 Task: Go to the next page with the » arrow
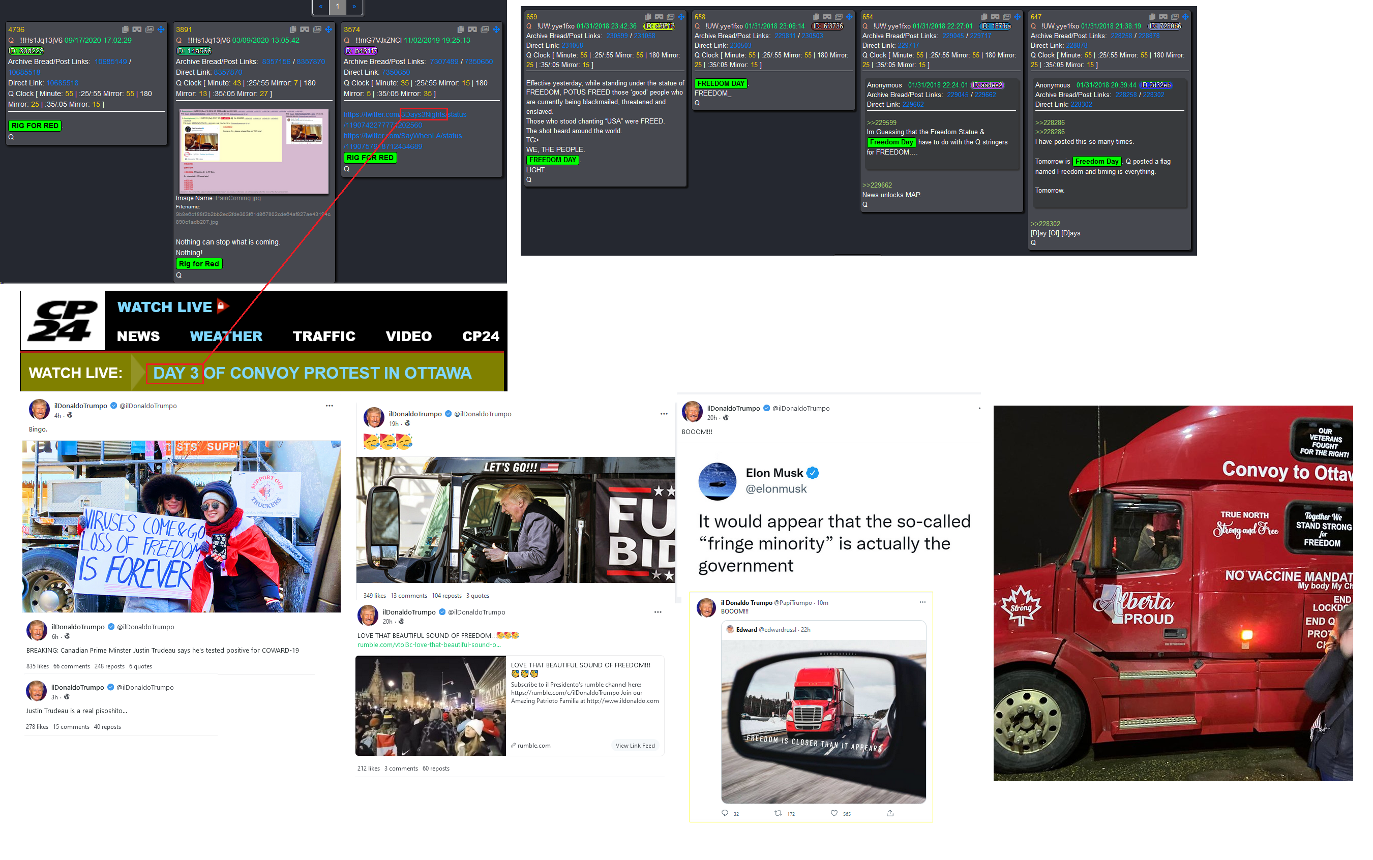pos(354,7)
